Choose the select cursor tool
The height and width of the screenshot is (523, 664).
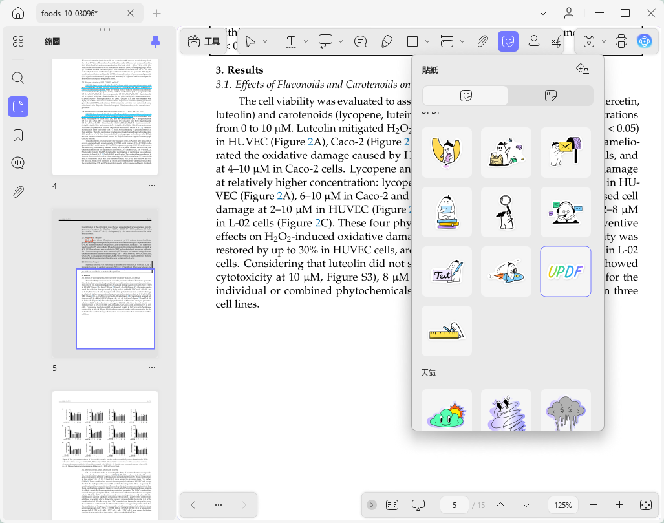(x=250, y=41)
